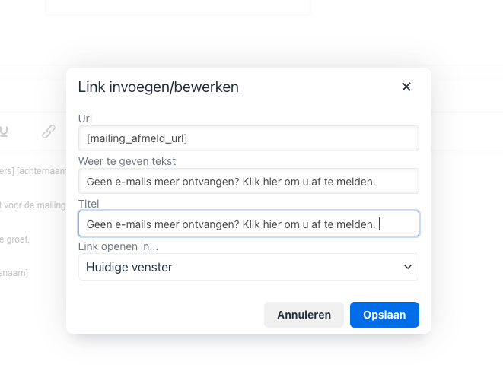Close the Link invoegen/bewerken dialog
The width and height of the screenshot is (503, 390).
(x=406, y=87)
